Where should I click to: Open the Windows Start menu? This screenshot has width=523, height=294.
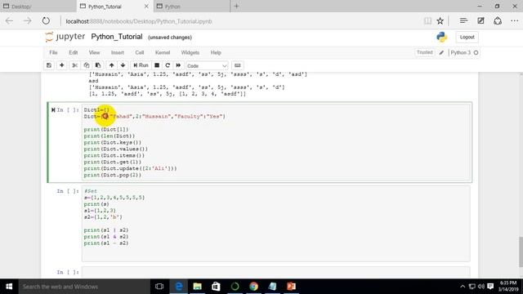[x=9, y=287]
